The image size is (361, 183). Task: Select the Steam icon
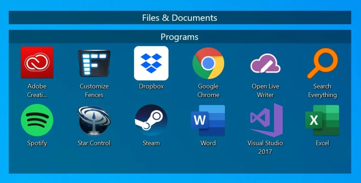click(x=151, y=120)
